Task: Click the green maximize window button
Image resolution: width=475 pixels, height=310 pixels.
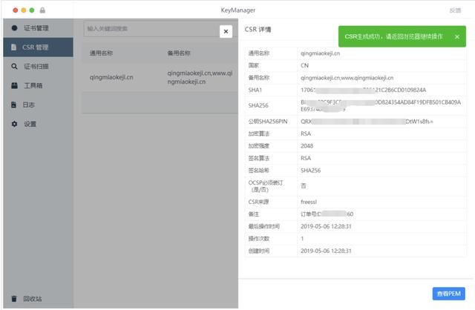Action: pyautogui.click(x=32, y=10)
